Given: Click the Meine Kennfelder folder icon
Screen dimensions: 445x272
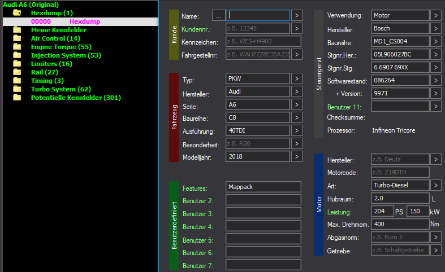Looking at the screenshot, I should tap(17, 30).
